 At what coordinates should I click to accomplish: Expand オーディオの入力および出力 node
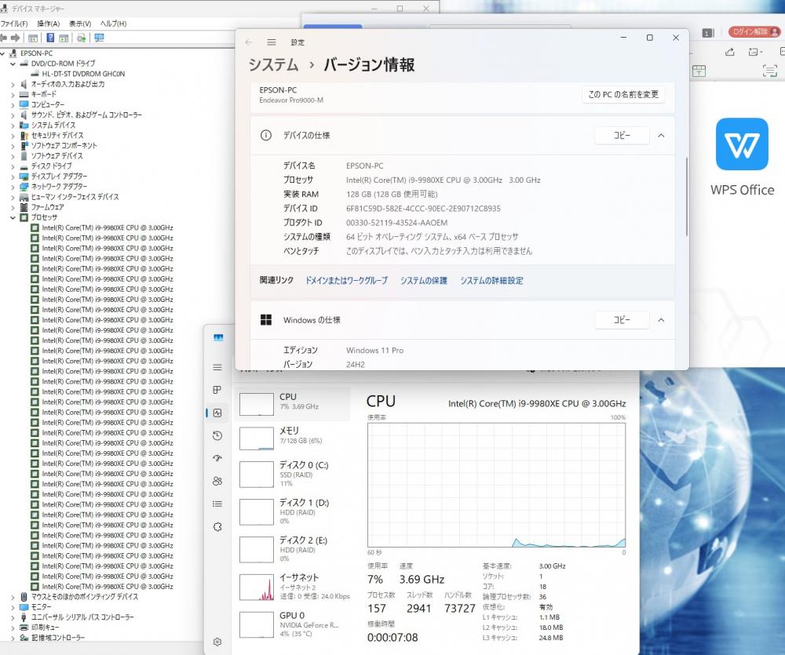13,84
